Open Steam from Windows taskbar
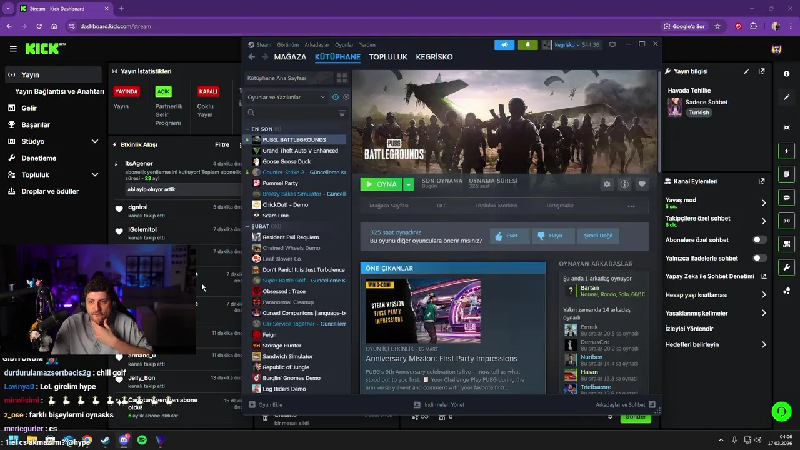This screenshot has height=450, width=800. [x=105, y=441]
